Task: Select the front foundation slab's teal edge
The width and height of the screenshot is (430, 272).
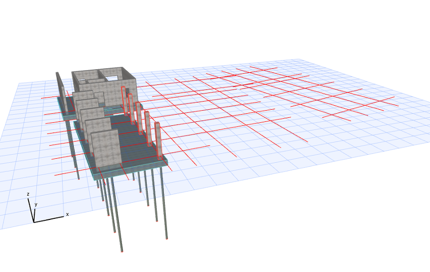Action: coord(132,169)
